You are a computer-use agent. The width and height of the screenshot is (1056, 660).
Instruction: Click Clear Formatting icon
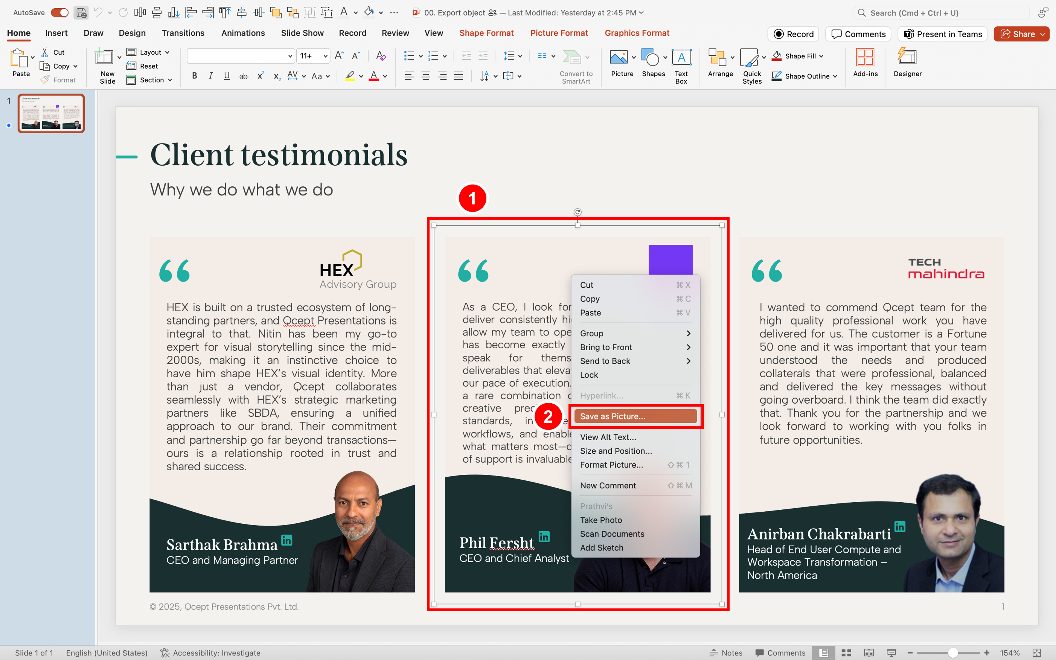point(381,56)
